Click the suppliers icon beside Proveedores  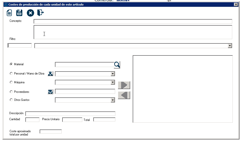point(50,92)
